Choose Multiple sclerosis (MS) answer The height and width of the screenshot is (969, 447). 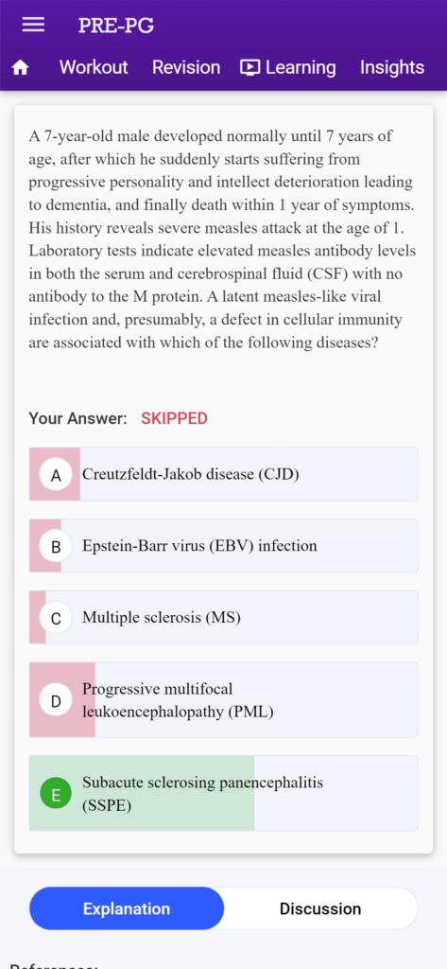tap(223, 617)
